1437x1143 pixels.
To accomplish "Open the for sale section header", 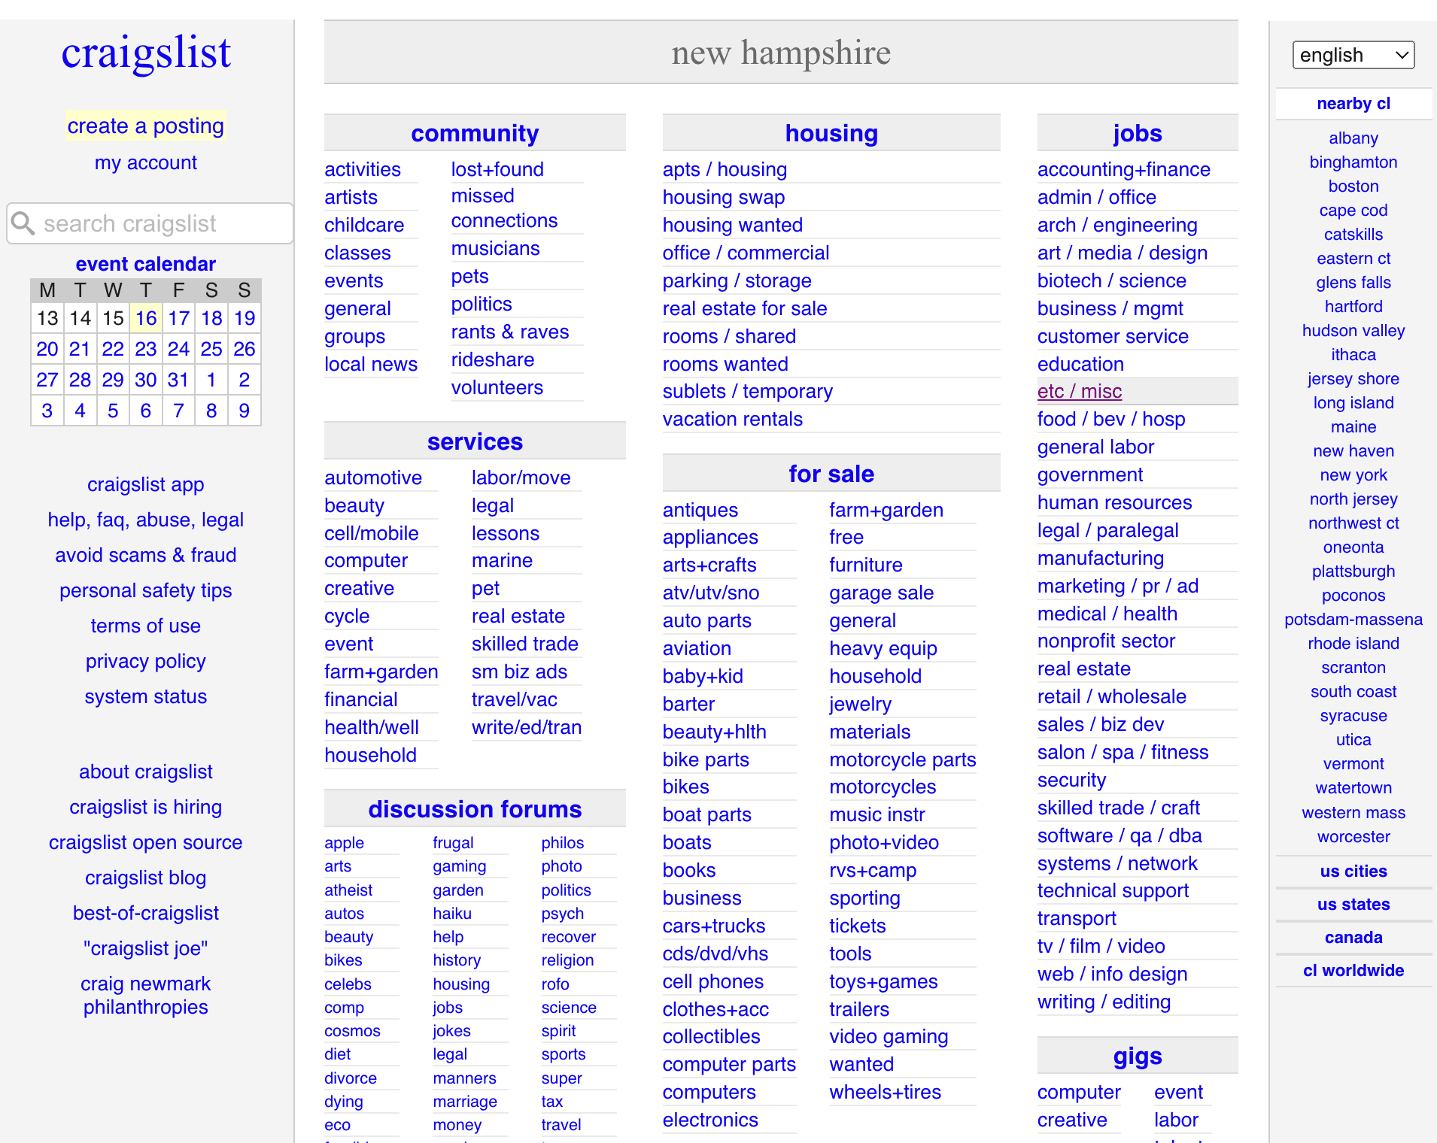I will [831, 474].
